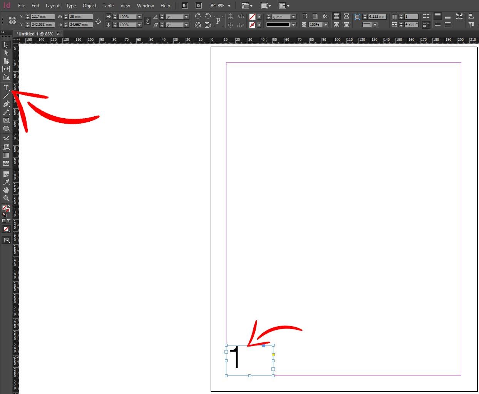The width and height of the screenshot is (479, 394).
Task: Open the Object menu
Action: click(89, 6)
